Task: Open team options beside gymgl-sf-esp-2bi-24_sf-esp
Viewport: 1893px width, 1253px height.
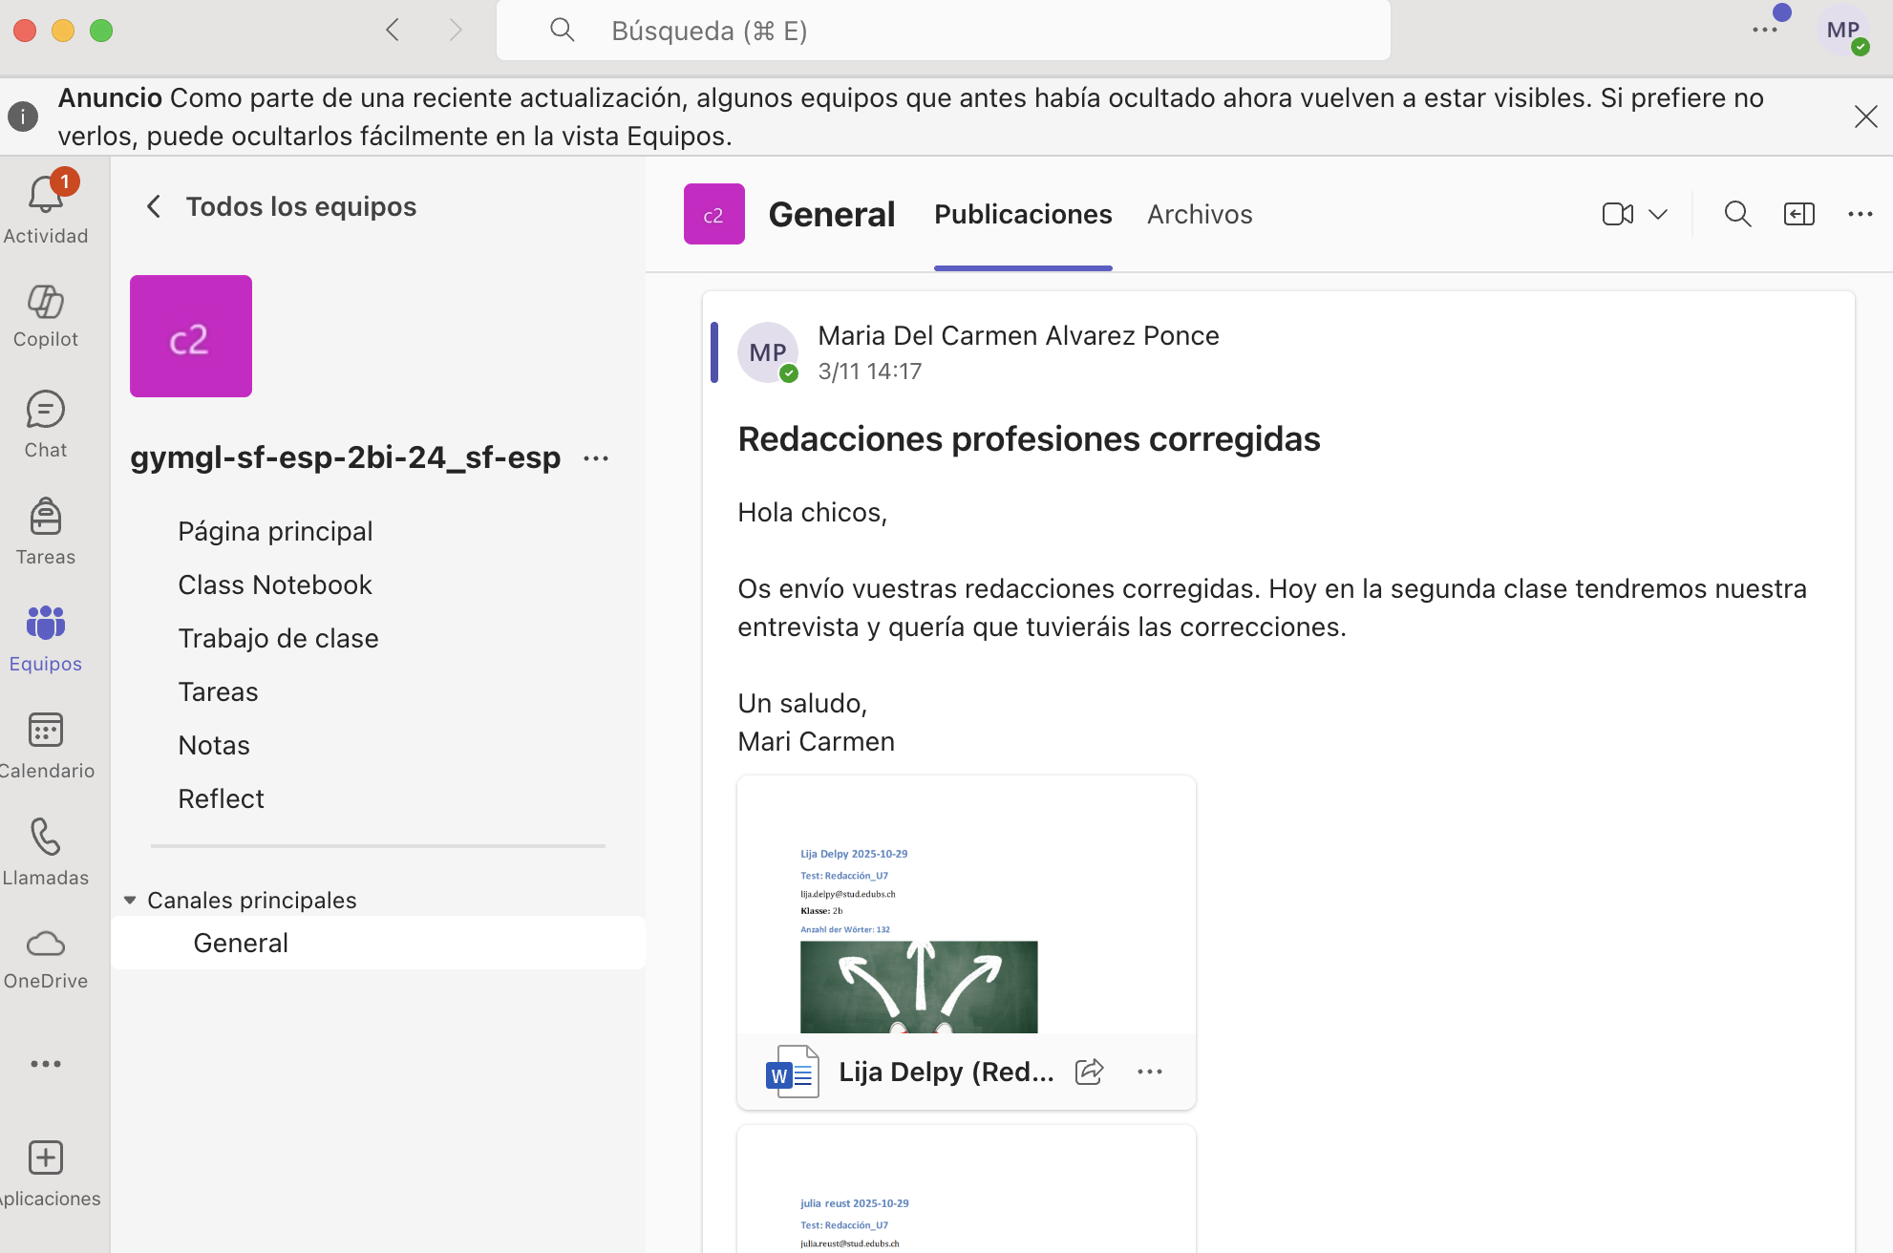Action: pyautogui.click(x=596, y=458)
